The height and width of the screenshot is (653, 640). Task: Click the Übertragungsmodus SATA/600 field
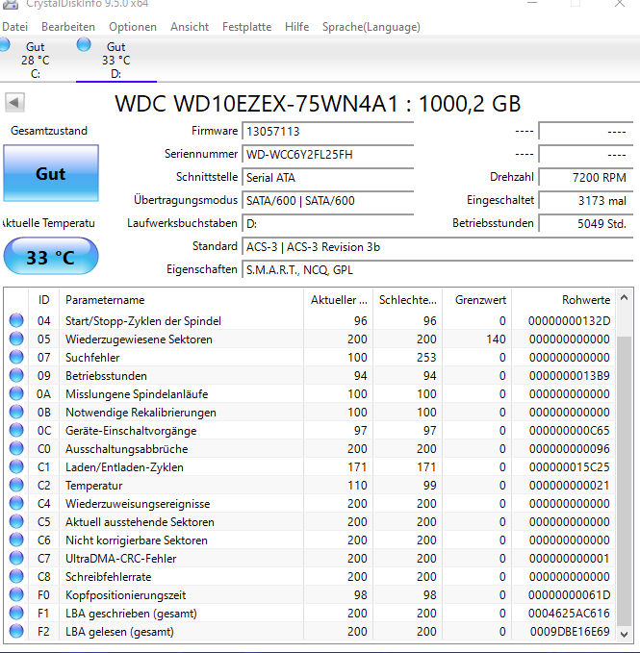tap(327, 201)
